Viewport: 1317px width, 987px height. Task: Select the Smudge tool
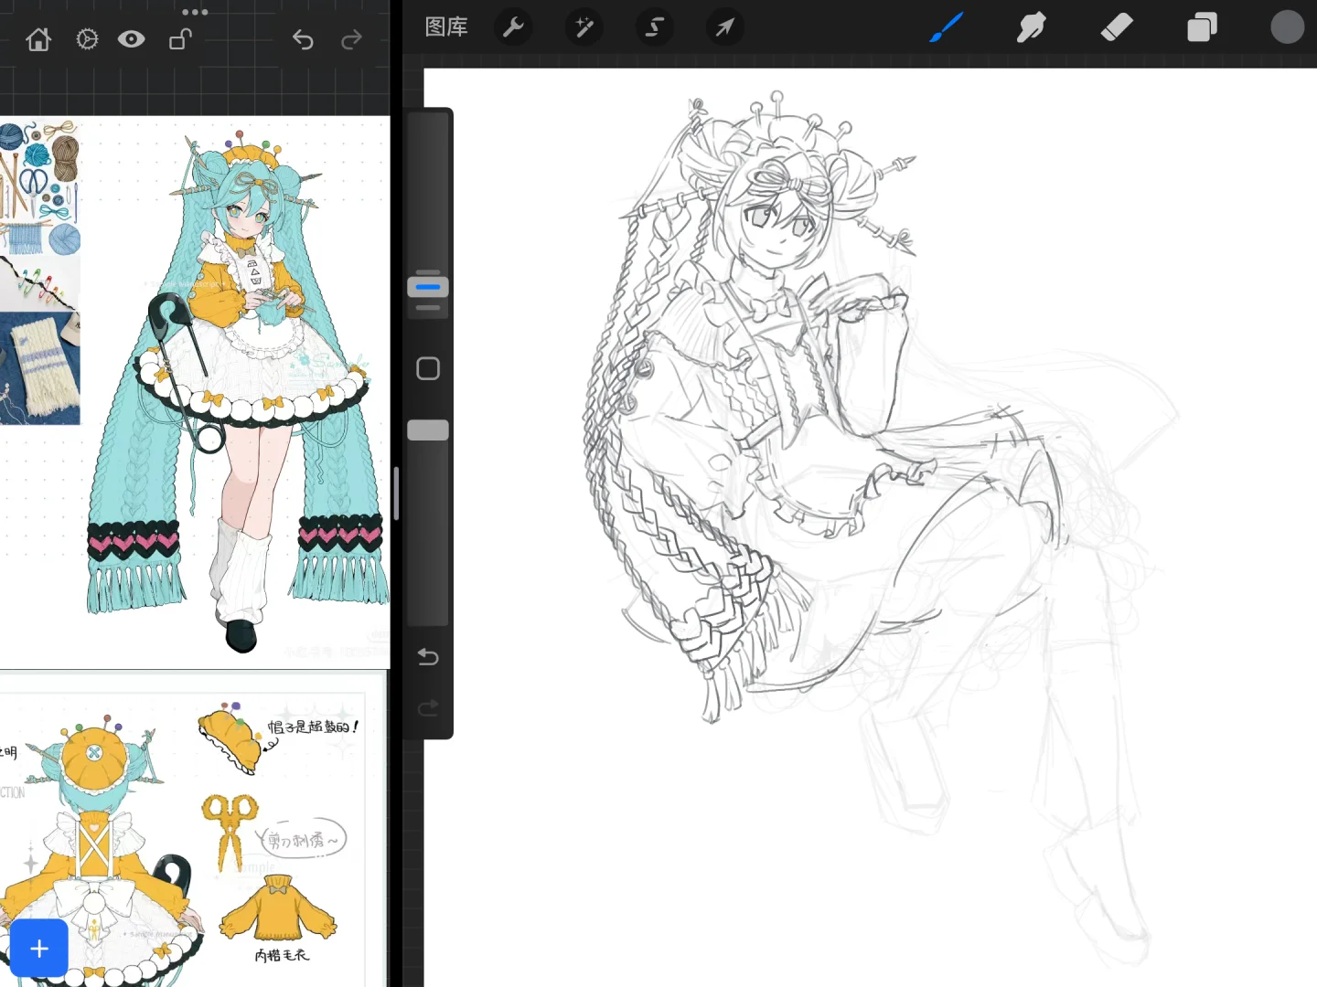(1031, 27)
